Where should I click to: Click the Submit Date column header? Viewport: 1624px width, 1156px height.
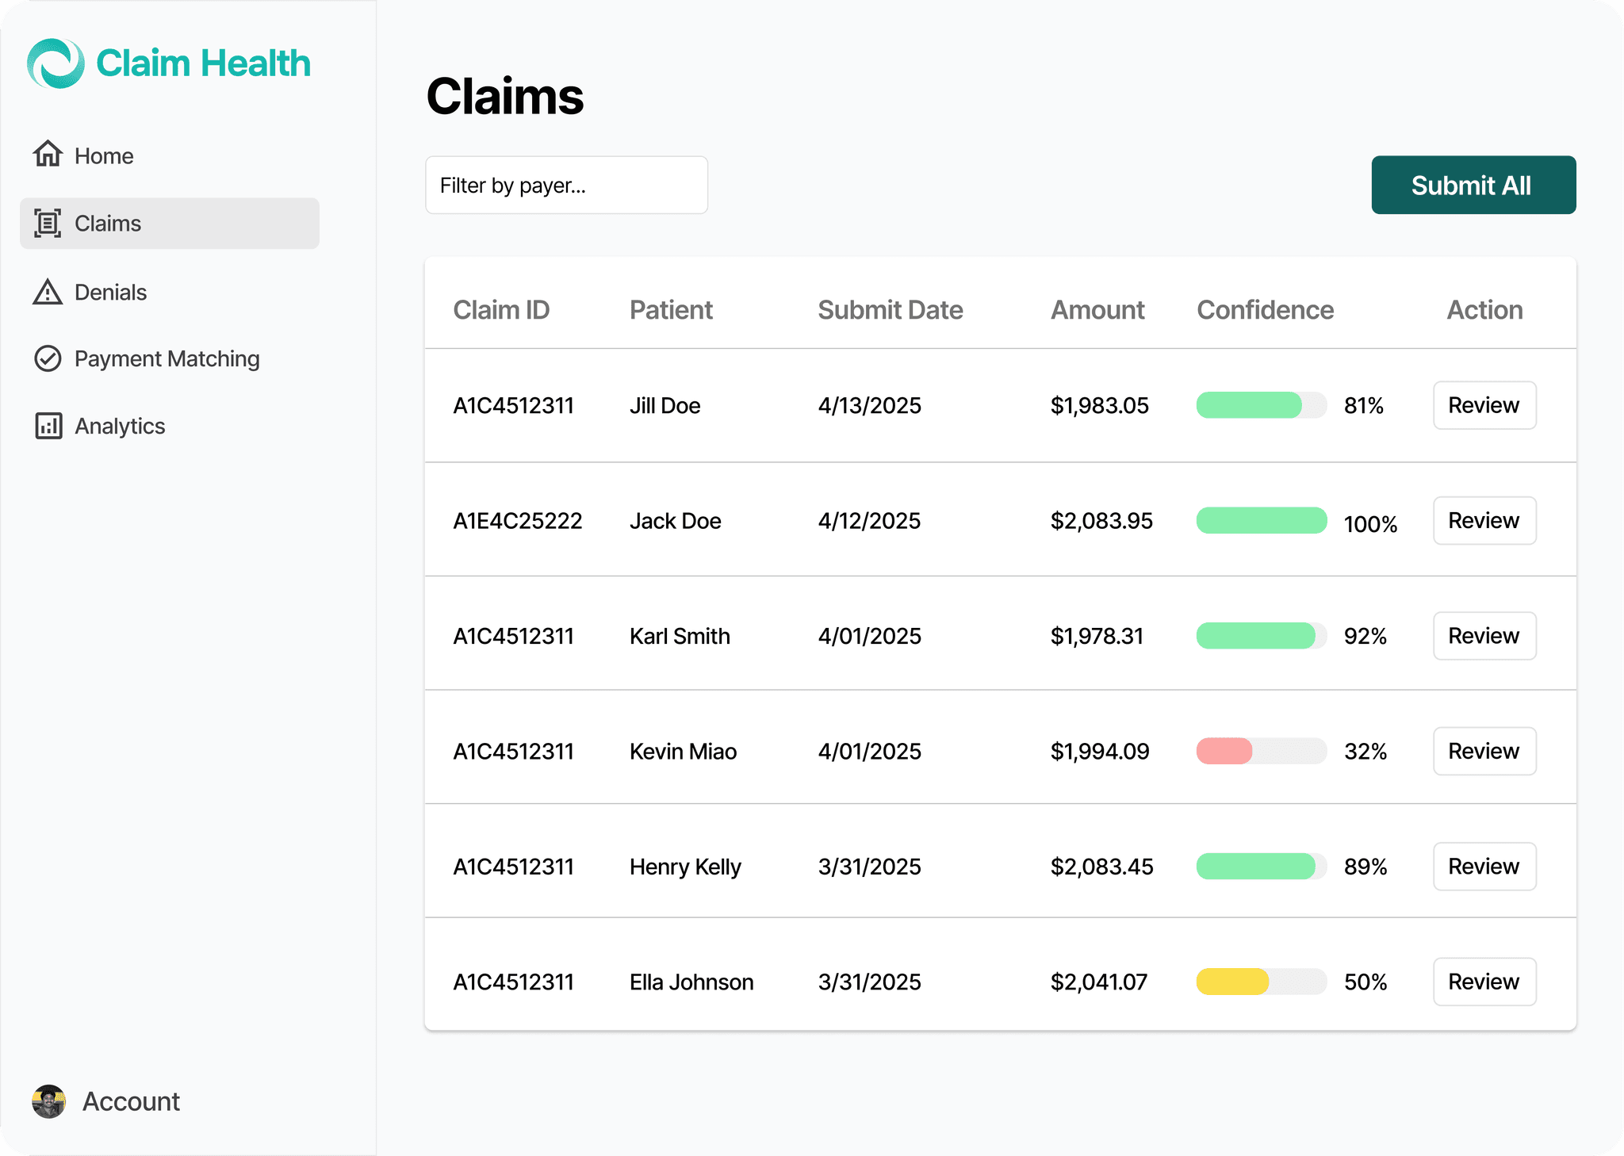pyautogui.click(x=891, y=310)
